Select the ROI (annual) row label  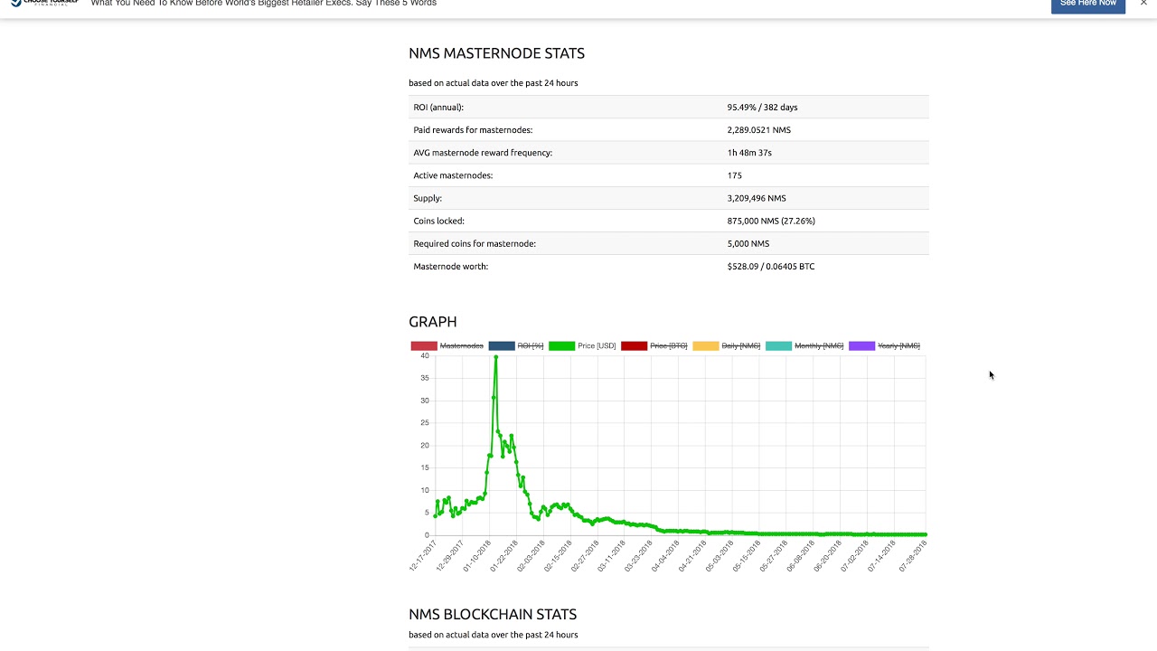click(438, 107)
